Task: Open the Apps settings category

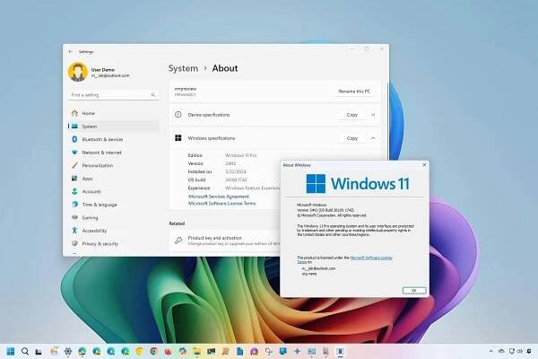Action: [x=88, y=179]
